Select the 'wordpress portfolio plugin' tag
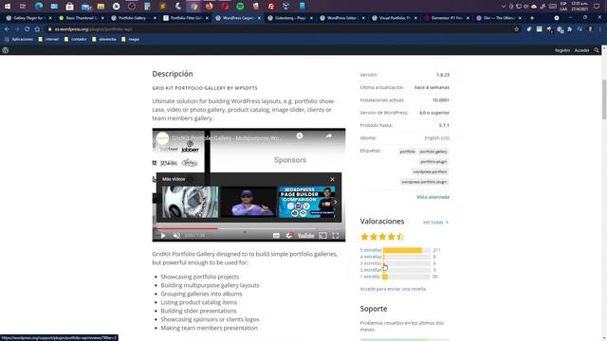Screen dimensions: 607x341 pos(424,182)
